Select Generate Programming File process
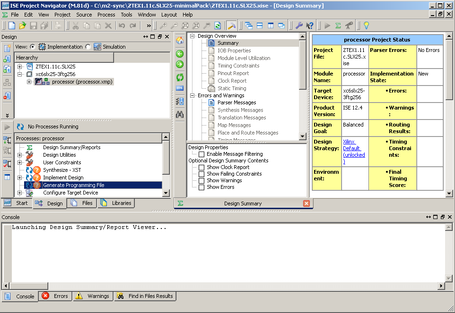455x313 pixels. click(73, 185)
